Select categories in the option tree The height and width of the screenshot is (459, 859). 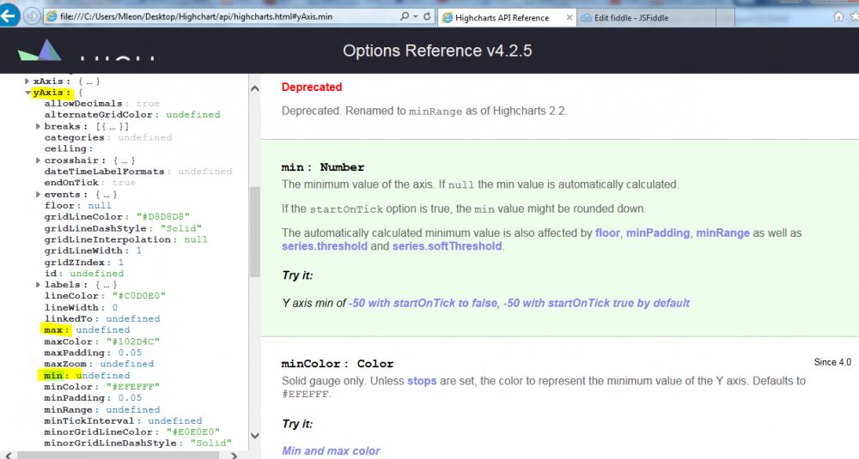[x=74, y=137]
